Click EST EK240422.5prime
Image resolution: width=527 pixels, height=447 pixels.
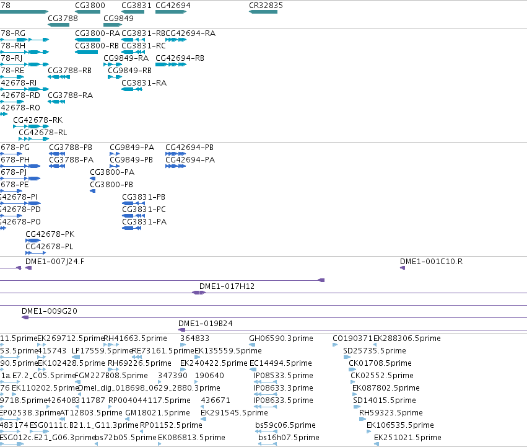click(x=183, y=370)
